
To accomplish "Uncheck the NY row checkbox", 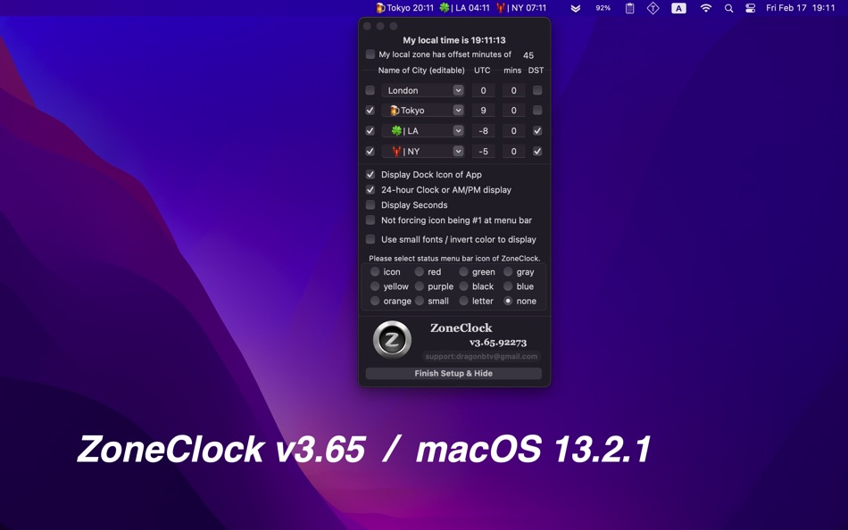I will tap(370, 152).
